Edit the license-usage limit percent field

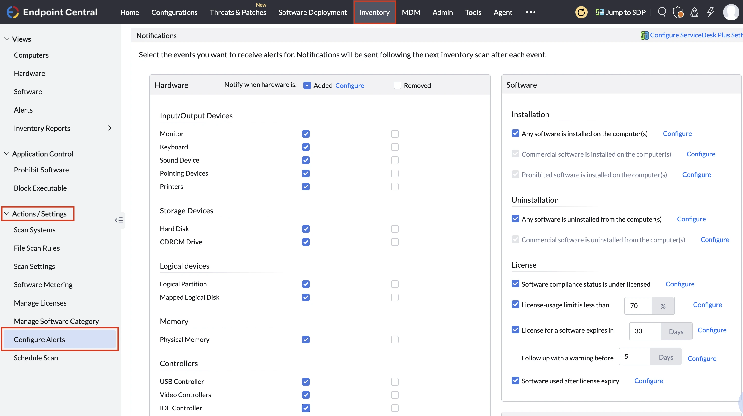tap(638, 306)
